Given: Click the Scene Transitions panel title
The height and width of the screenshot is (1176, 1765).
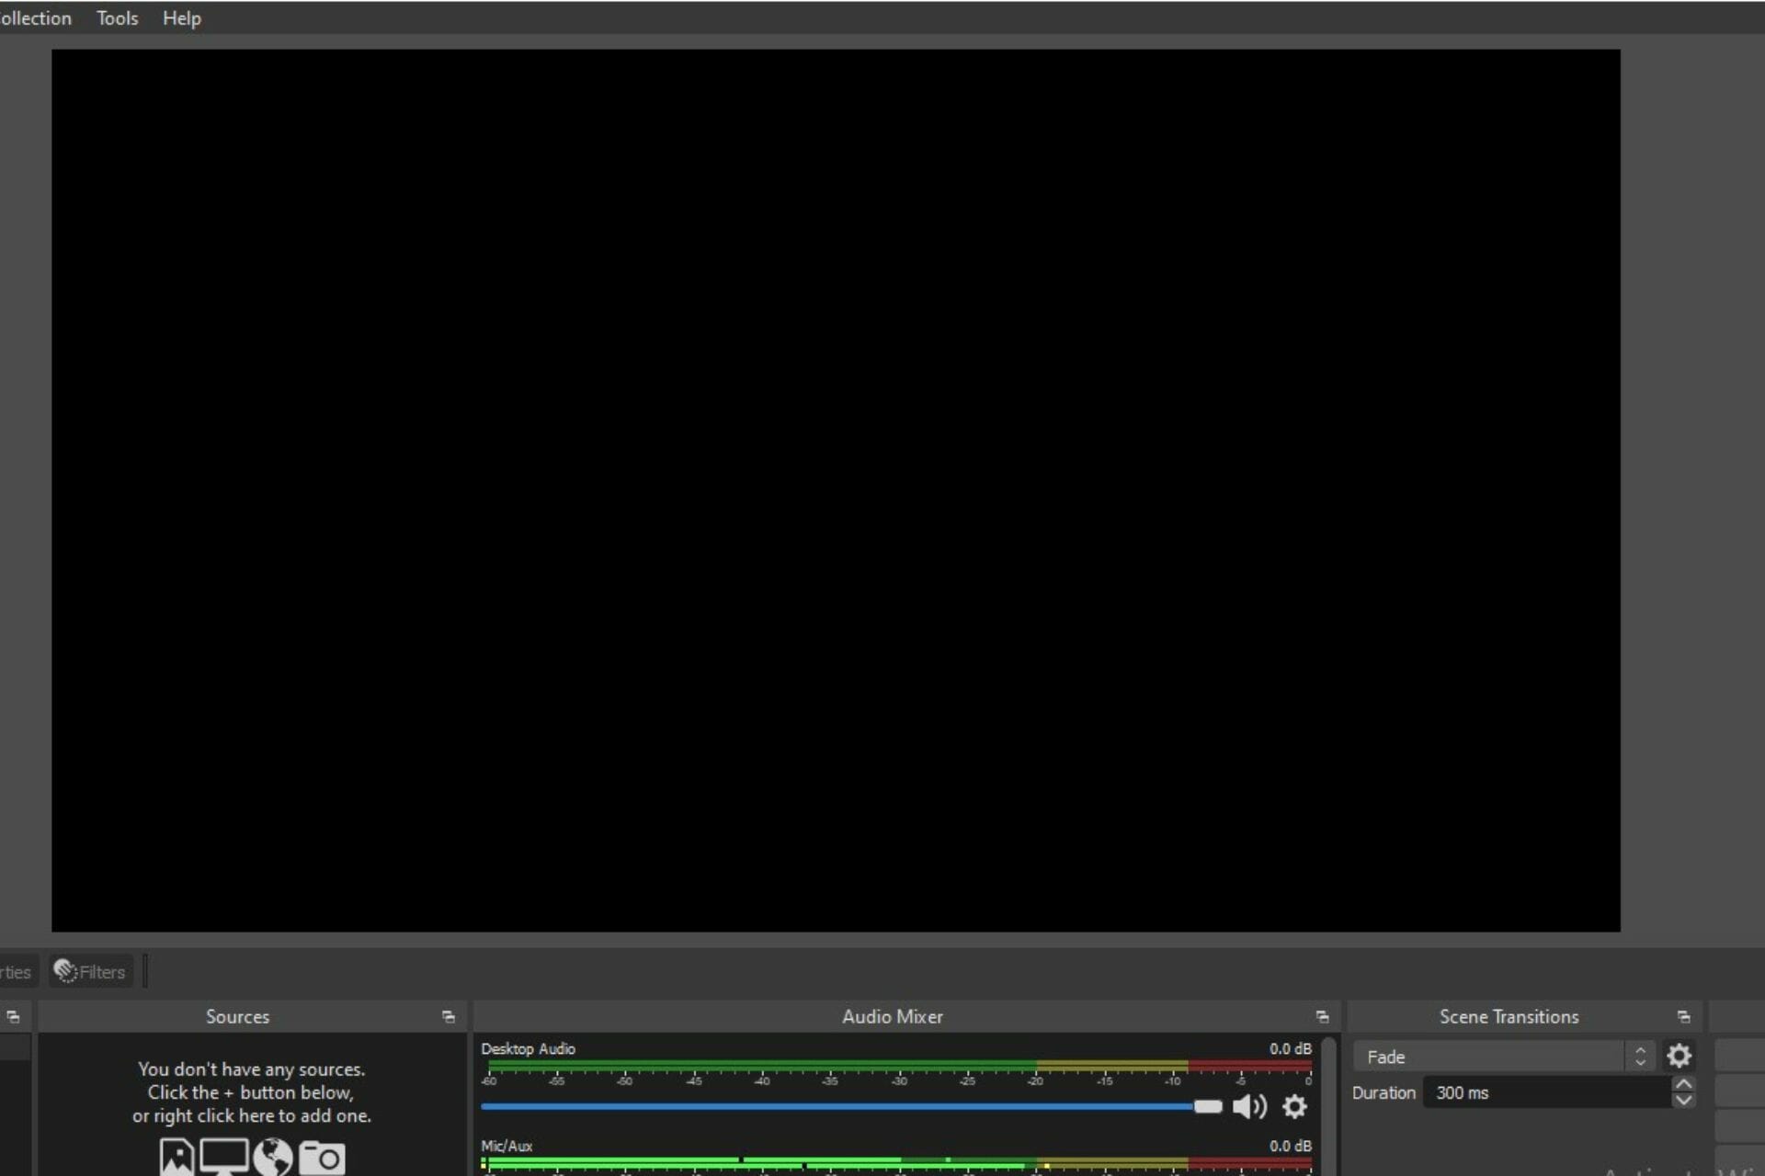Looking at the screenshot, I should 1509,1016.
